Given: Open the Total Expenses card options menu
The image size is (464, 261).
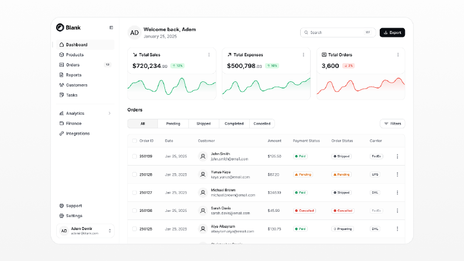Looking at the screenshot, I should (303, 55).
